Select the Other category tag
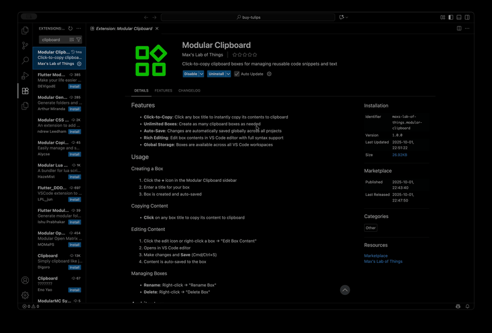 tap(371, 228)
